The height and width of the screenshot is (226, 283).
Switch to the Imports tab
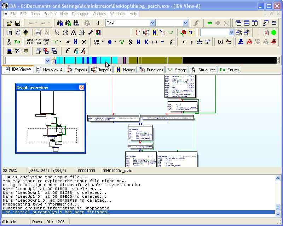click(x=101, y=70)
